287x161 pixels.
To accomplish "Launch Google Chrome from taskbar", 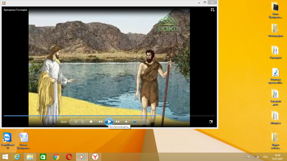I will point(56,157).
